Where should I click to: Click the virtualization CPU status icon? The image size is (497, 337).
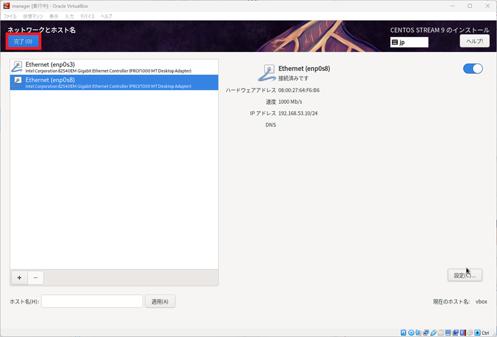pyautogui.click(x=463, y=333)
